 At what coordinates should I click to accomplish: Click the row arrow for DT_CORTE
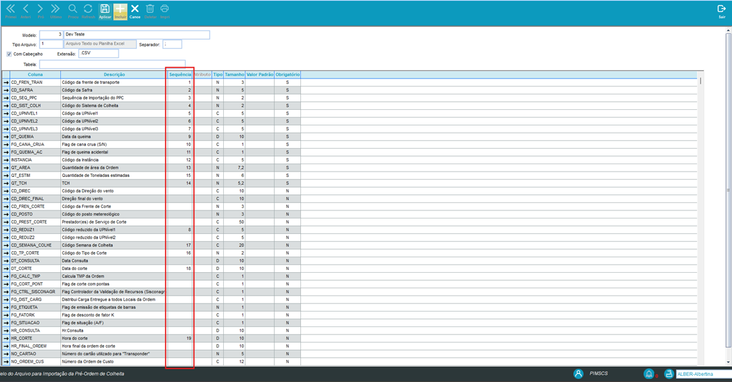click(6, 269)
